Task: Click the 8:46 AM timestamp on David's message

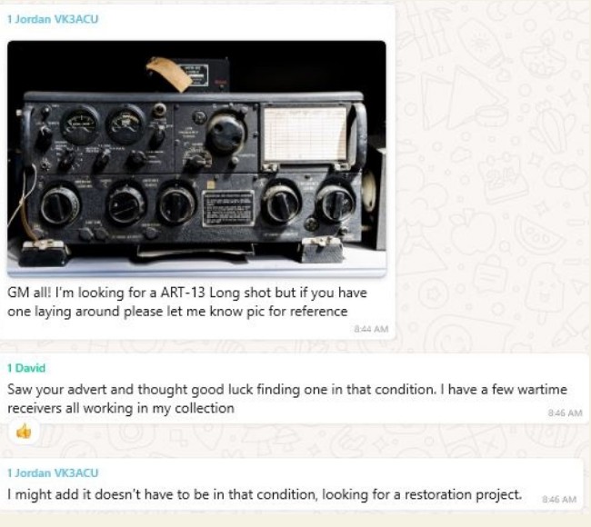Action: (565, 413)
